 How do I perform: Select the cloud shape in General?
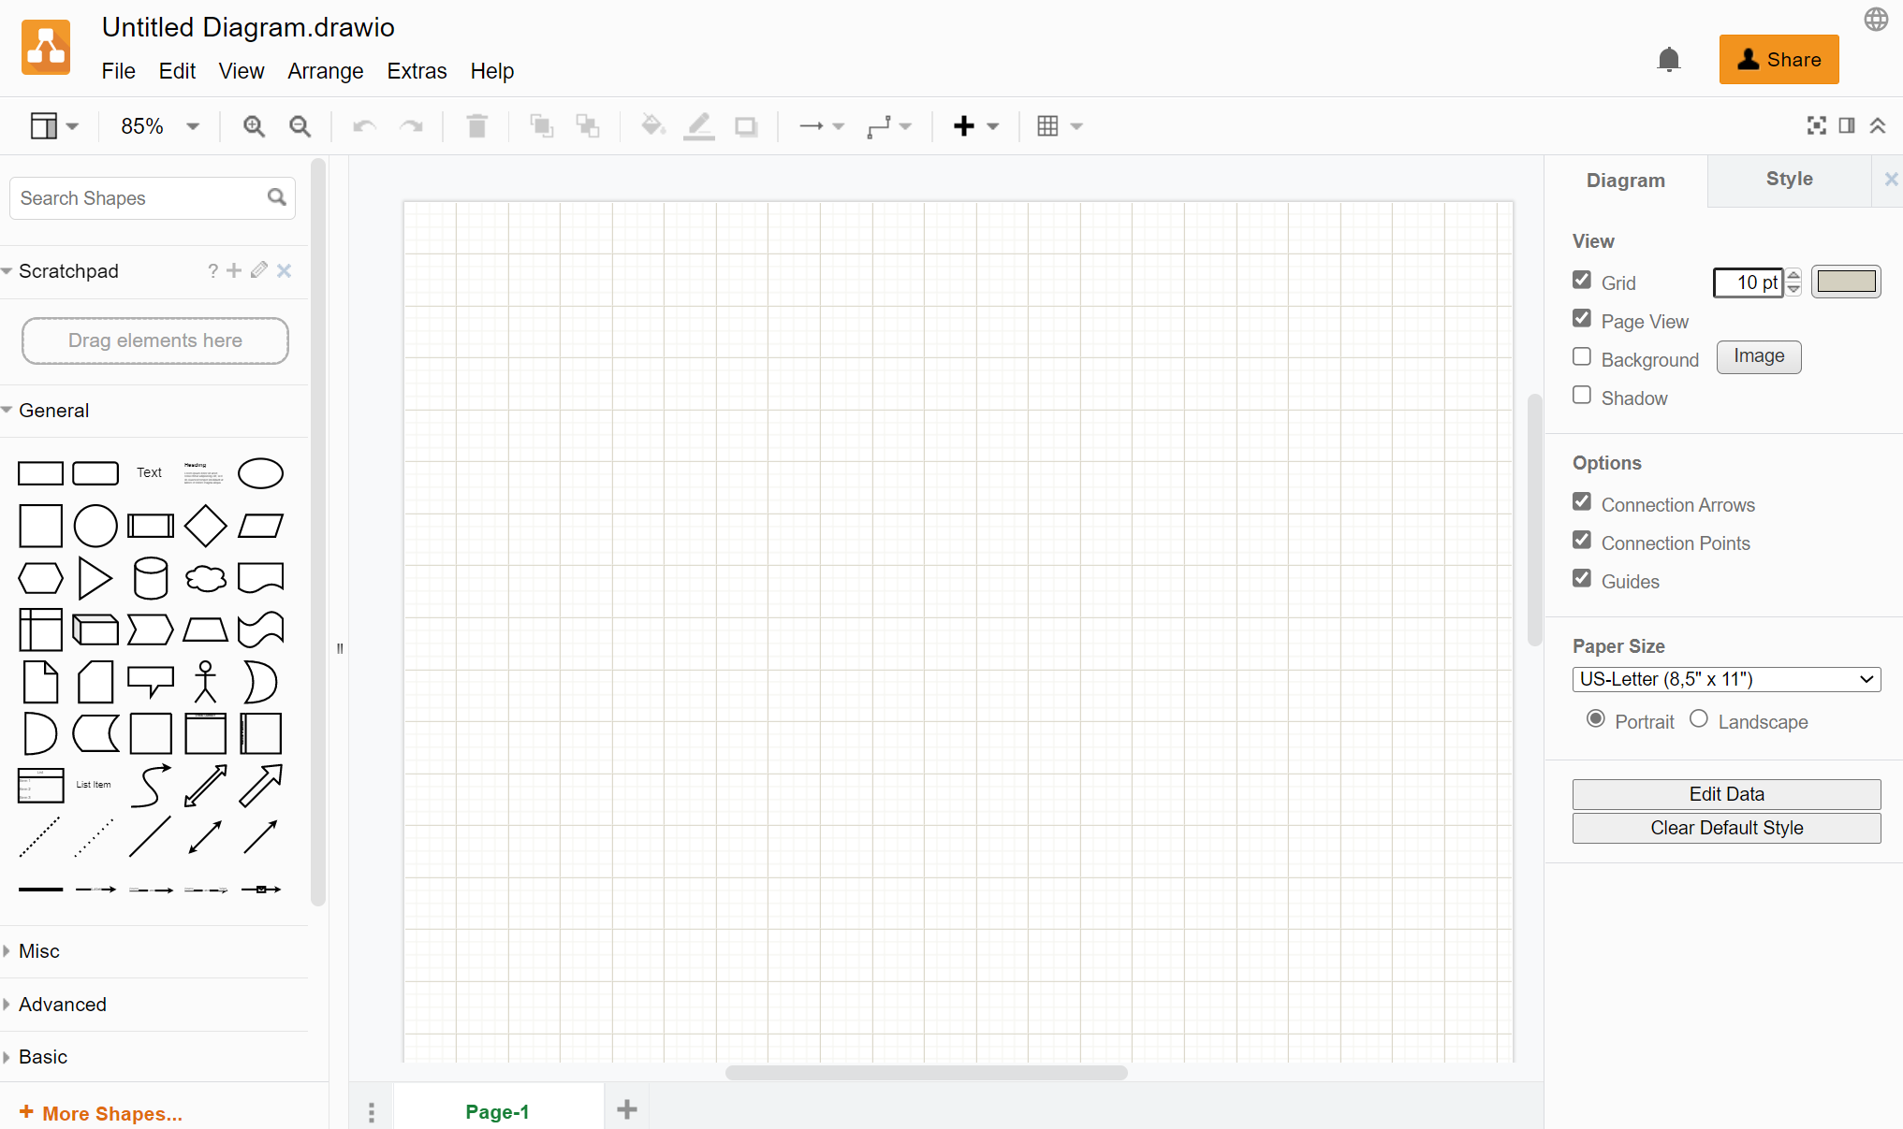205,578
